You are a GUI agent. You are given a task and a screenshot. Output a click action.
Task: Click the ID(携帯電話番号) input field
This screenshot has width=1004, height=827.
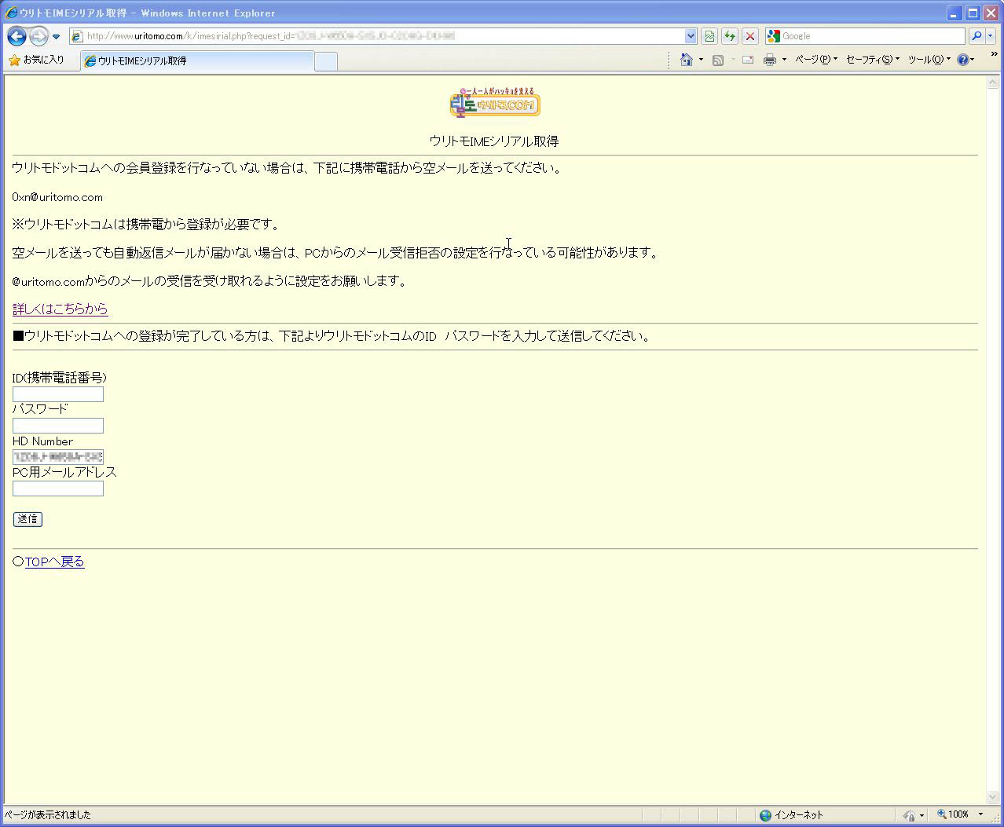pyautogui.click(x=58, y=394)
